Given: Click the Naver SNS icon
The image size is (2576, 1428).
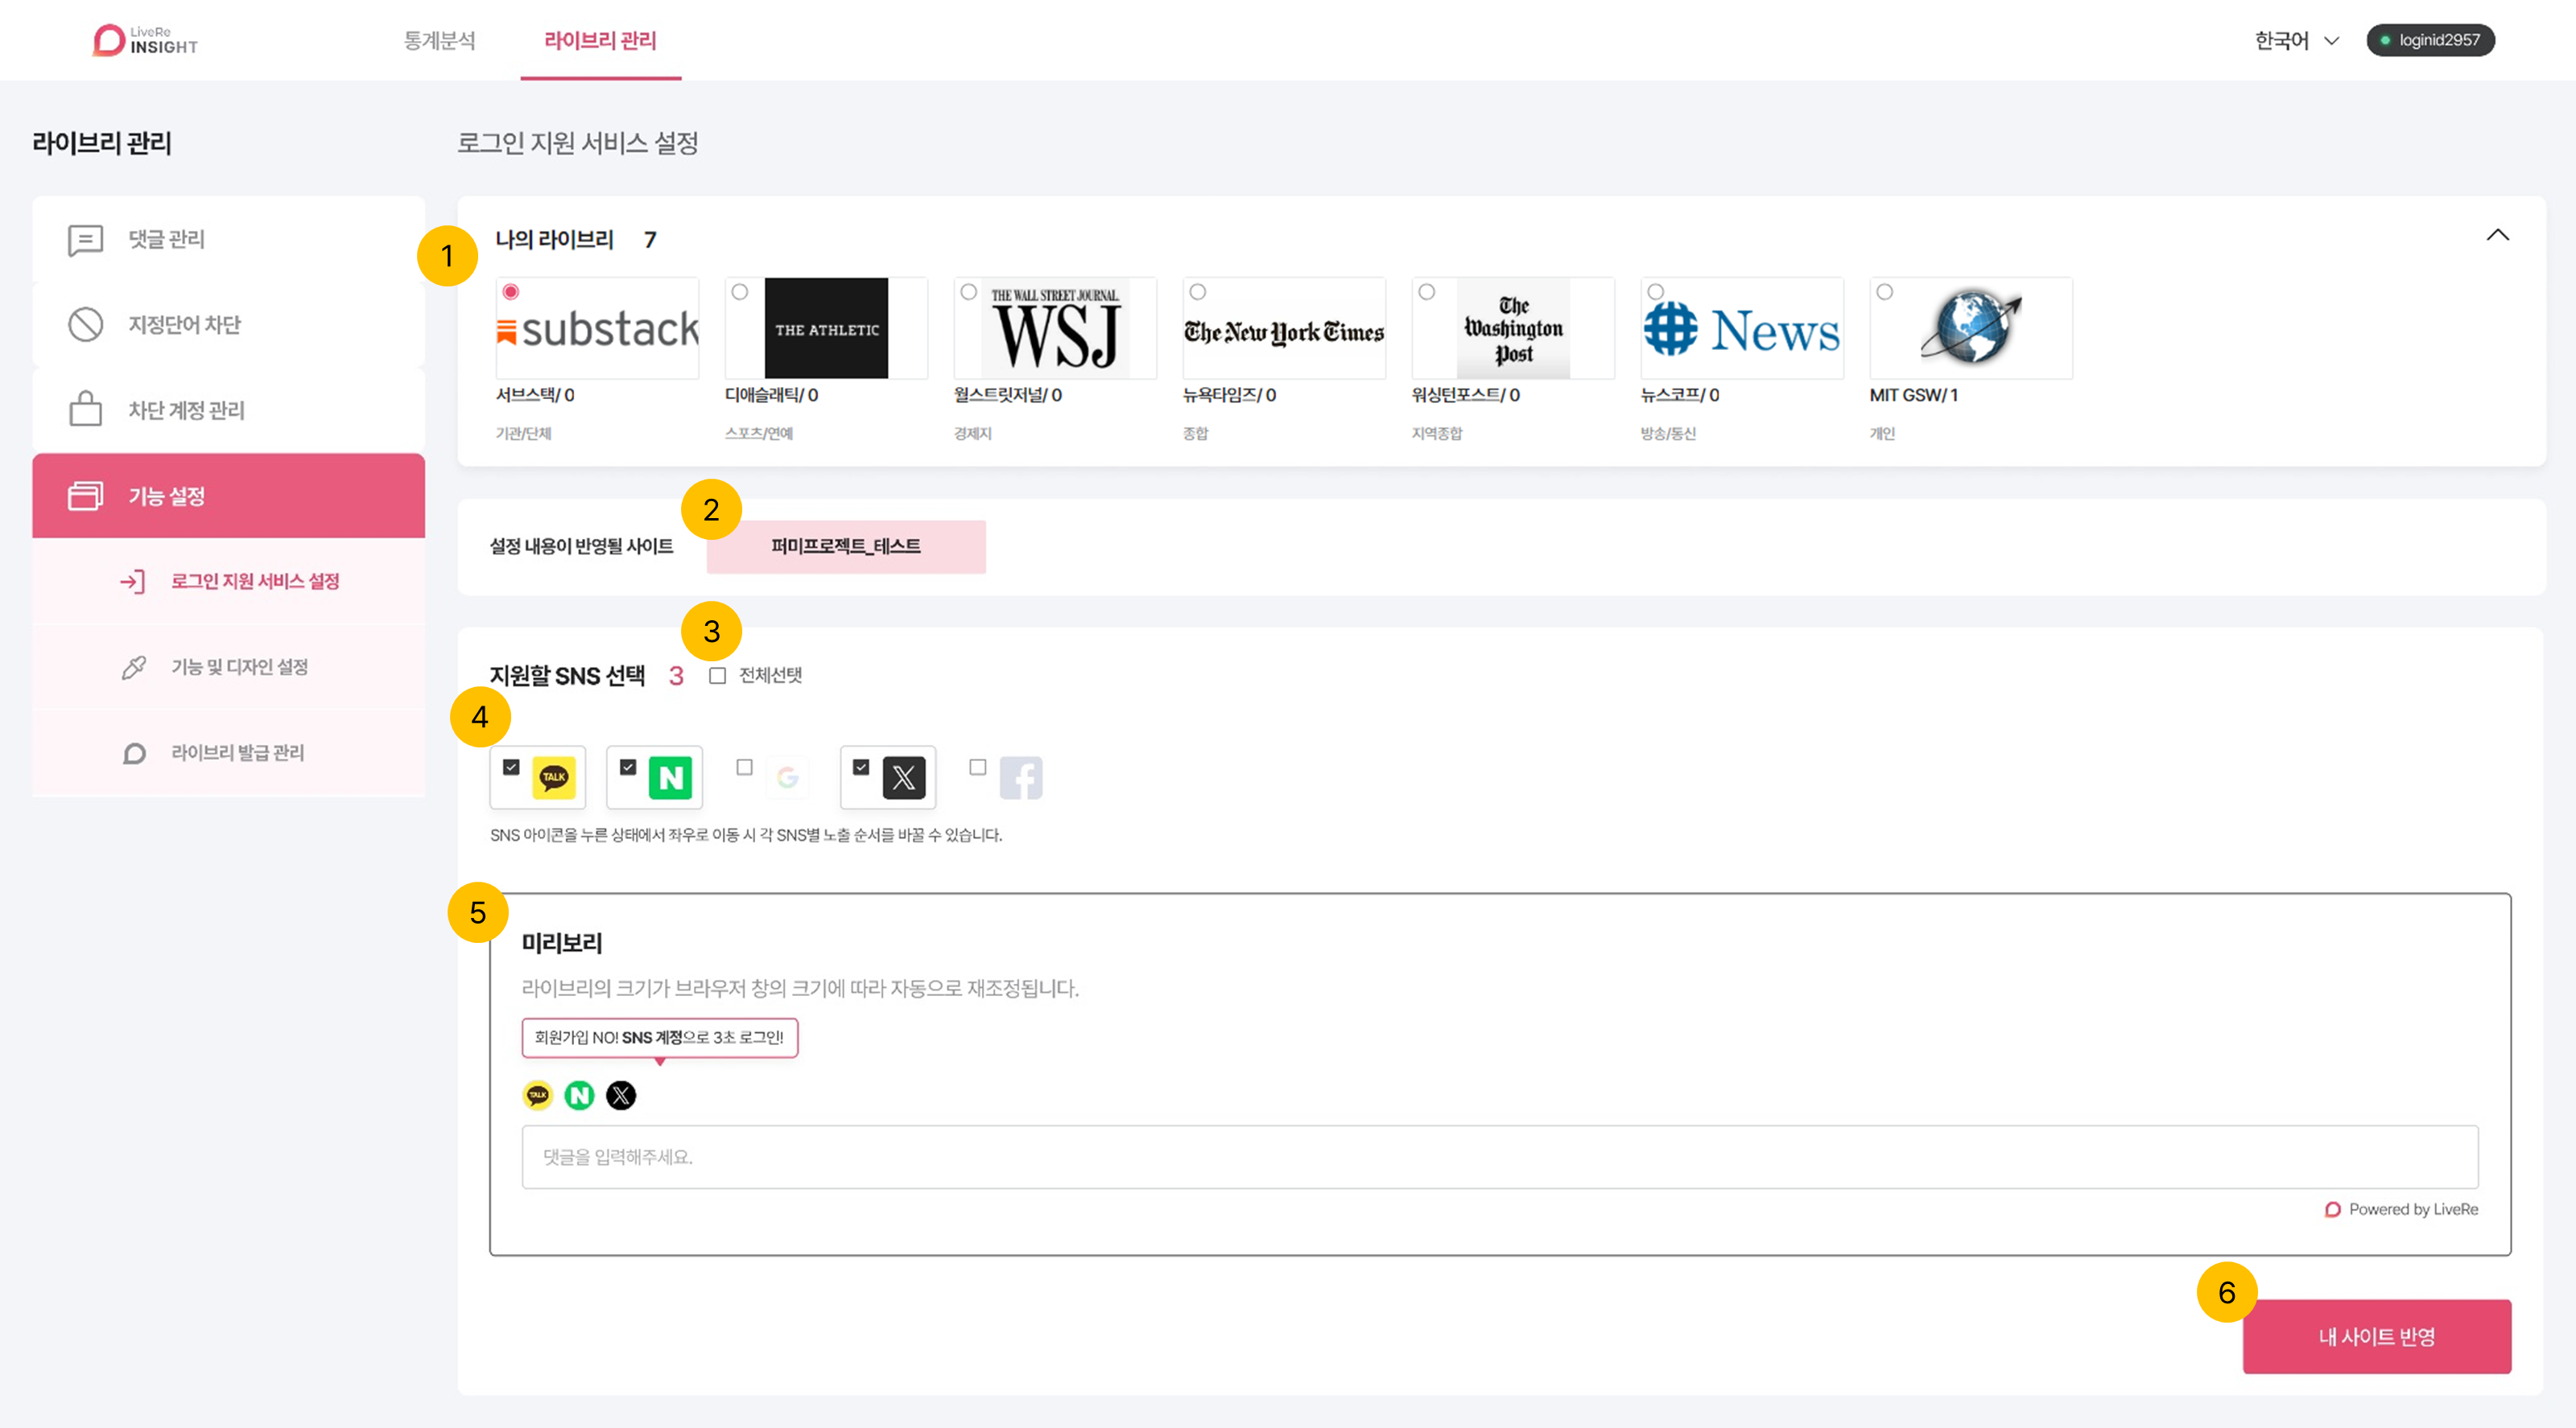Looking at the screenshot, I should pos(670,777).
